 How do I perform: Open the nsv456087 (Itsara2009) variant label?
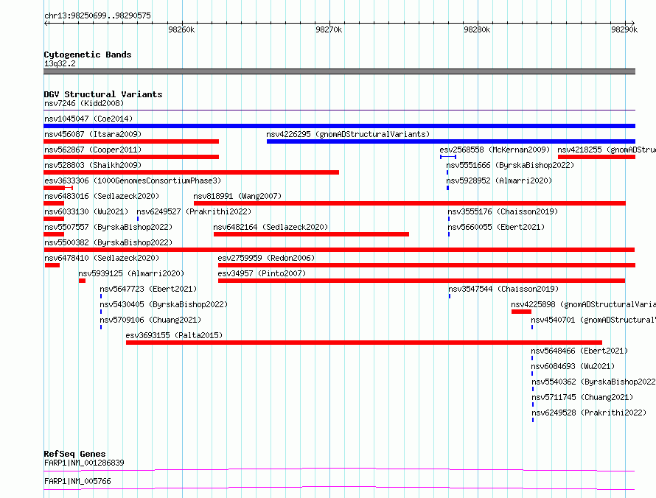click(x=93, y=134)
